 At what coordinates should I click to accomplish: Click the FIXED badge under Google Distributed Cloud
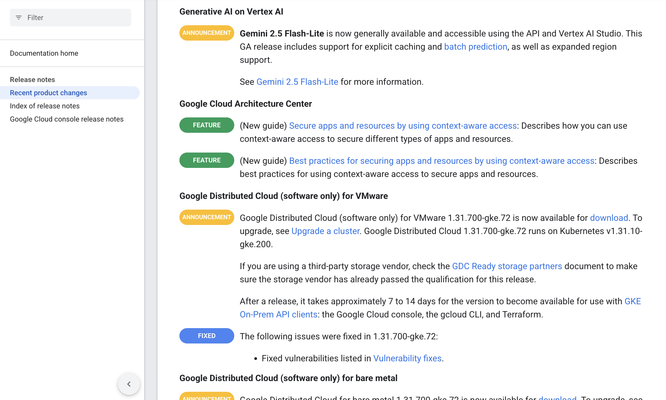(207, 336)
